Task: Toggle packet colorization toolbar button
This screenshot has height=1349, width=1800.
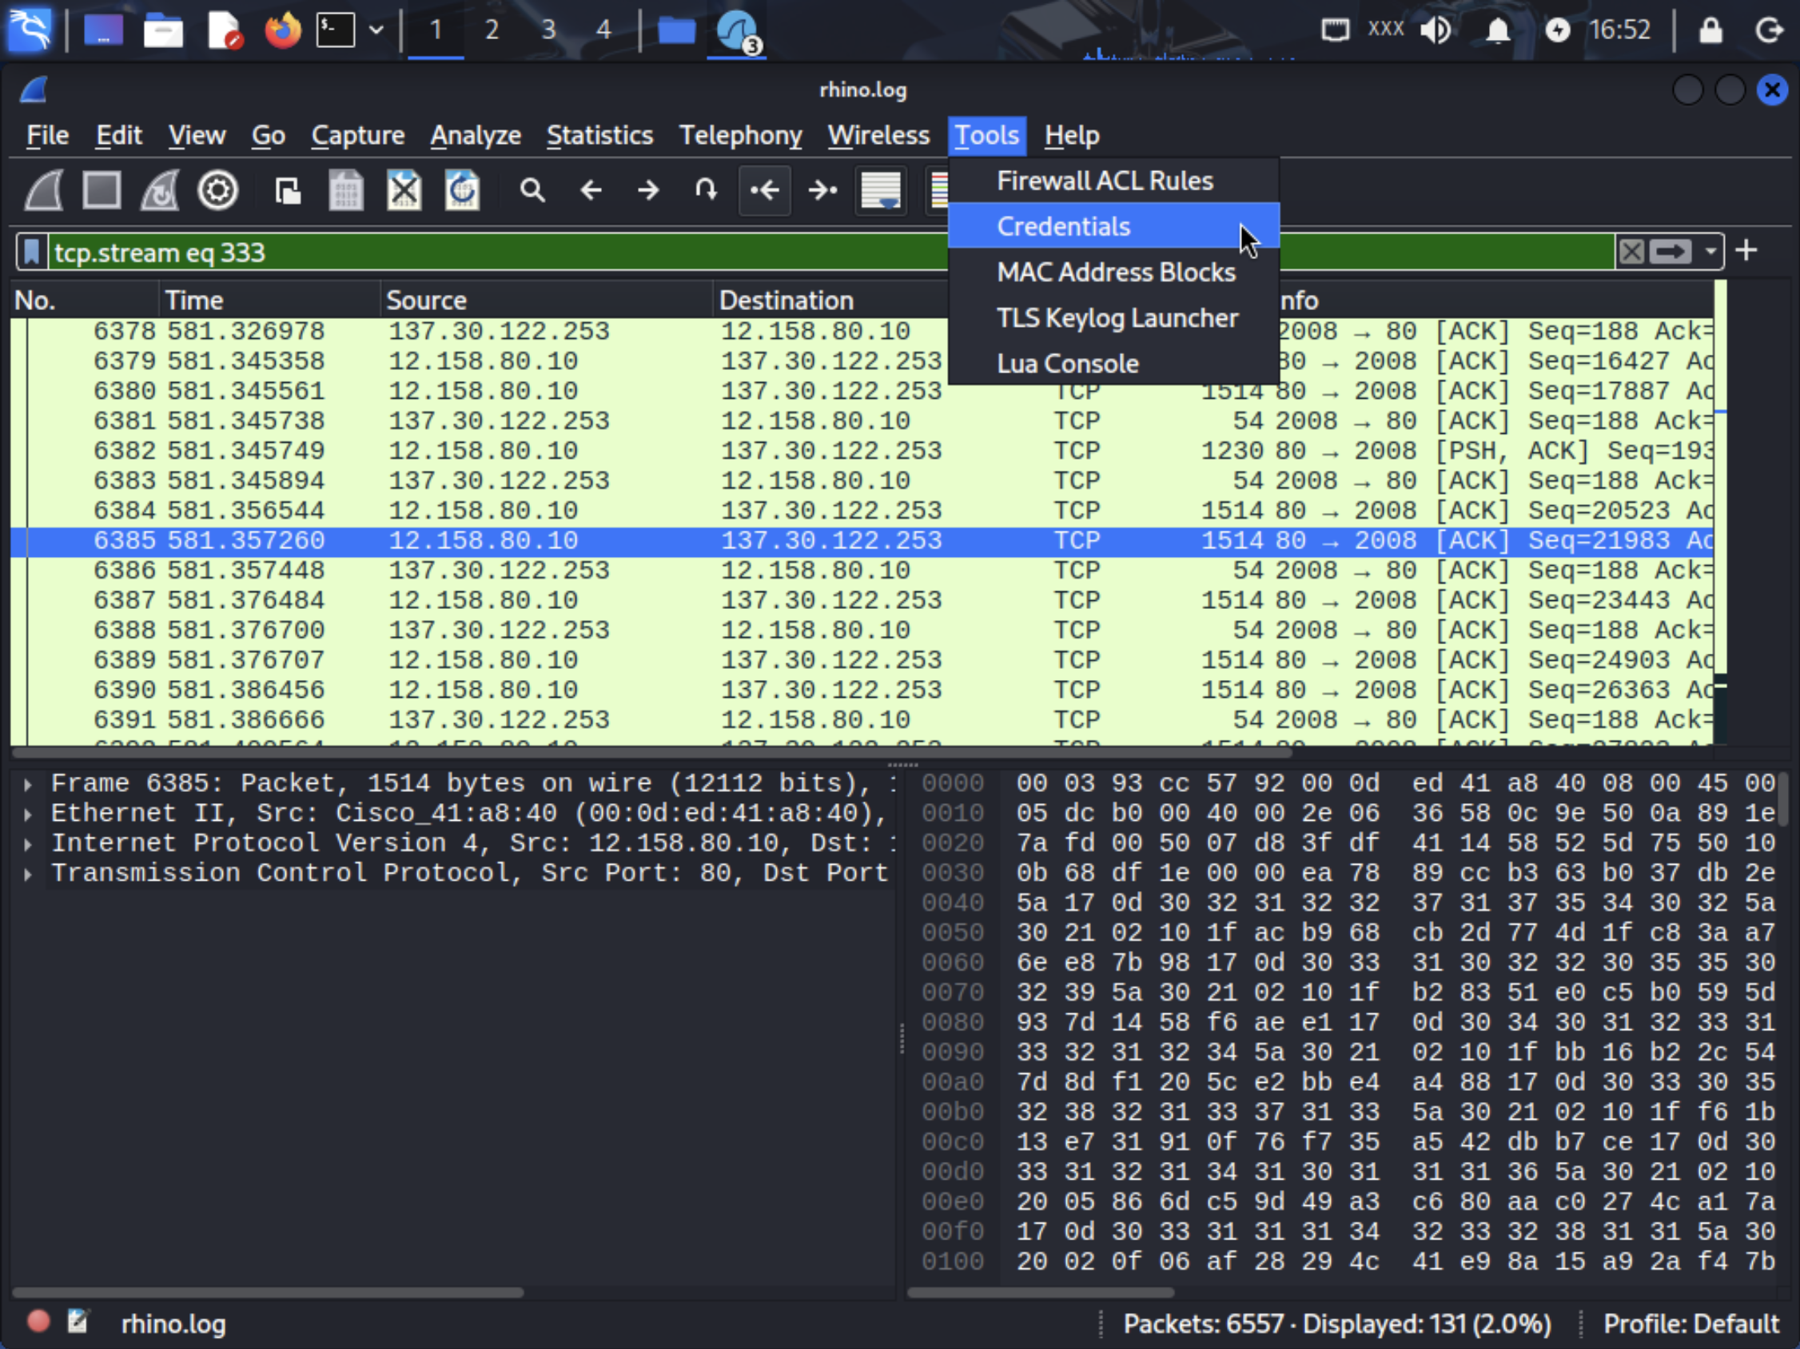Action: point(938,191)
